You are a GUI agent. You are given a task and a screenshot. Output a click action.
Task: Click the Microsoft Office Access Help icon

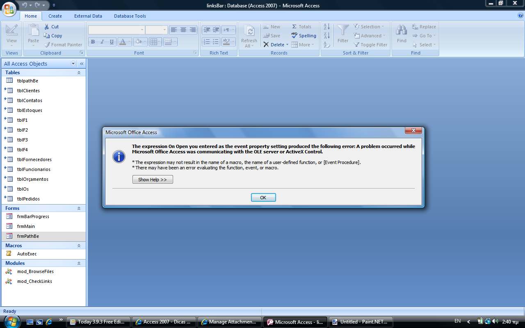pyautogui.click(x=520, y=16)
